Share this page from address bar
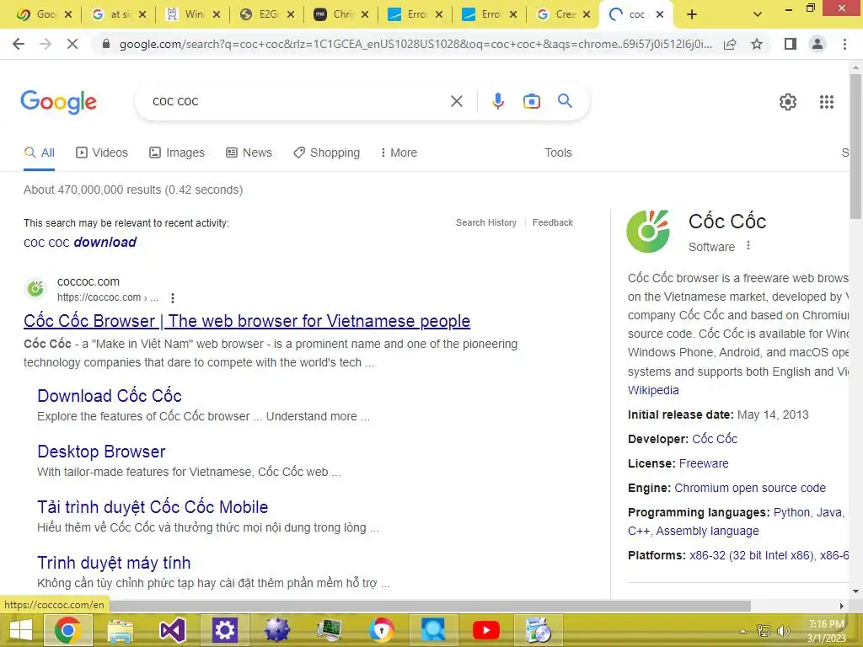 (x=730, y=44)
